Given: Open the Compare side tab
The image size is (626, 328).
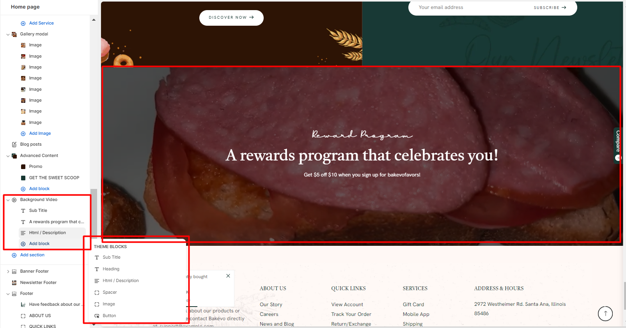Looking at the screenshot, I should tap(618, 144).
